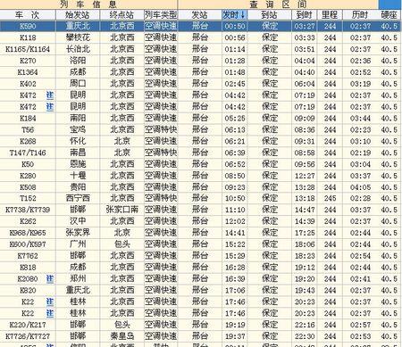The width and height of the screenshot is (402, 347).
Task: Click origin station 长治北
Action: [78, 49]
